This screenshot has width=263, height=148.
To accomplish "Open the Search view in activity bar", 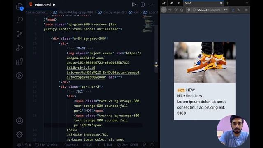I will point(20,20).
